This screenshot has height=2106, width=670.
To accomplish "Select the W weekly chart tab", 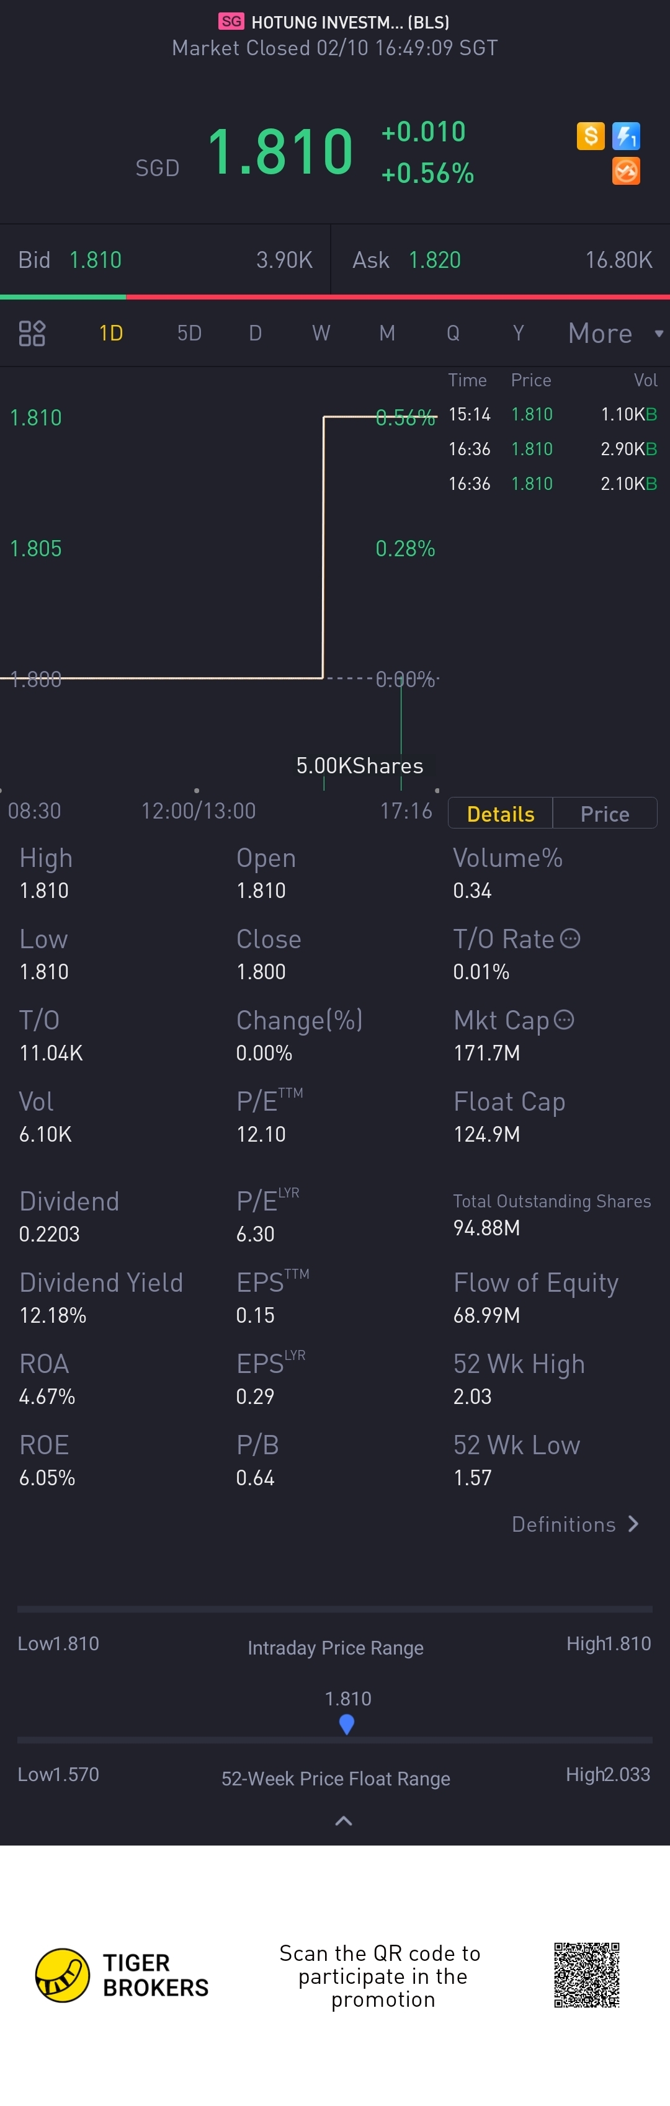I will 321,334.
